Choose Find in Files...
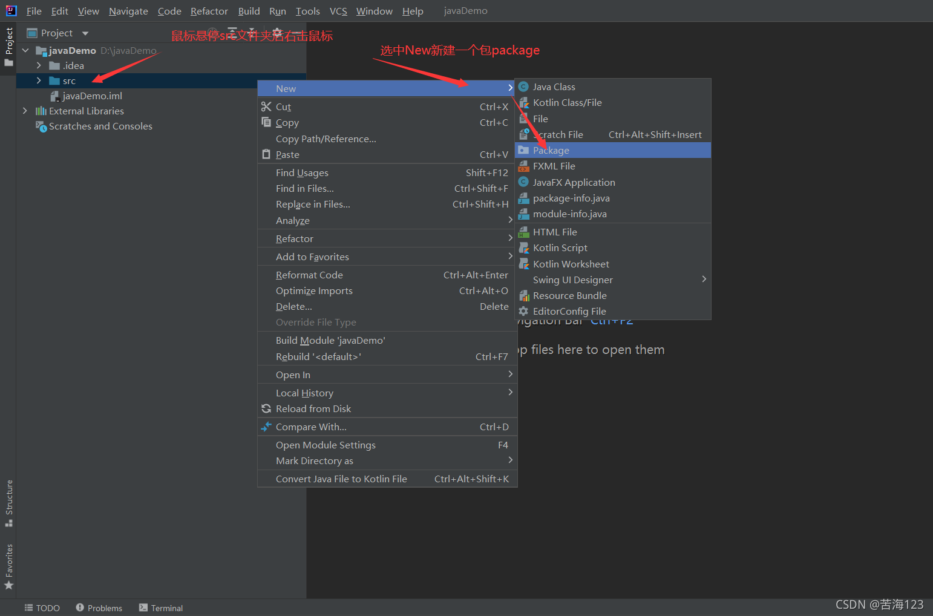The image size is (933, 616). click(x=387, y=189)
